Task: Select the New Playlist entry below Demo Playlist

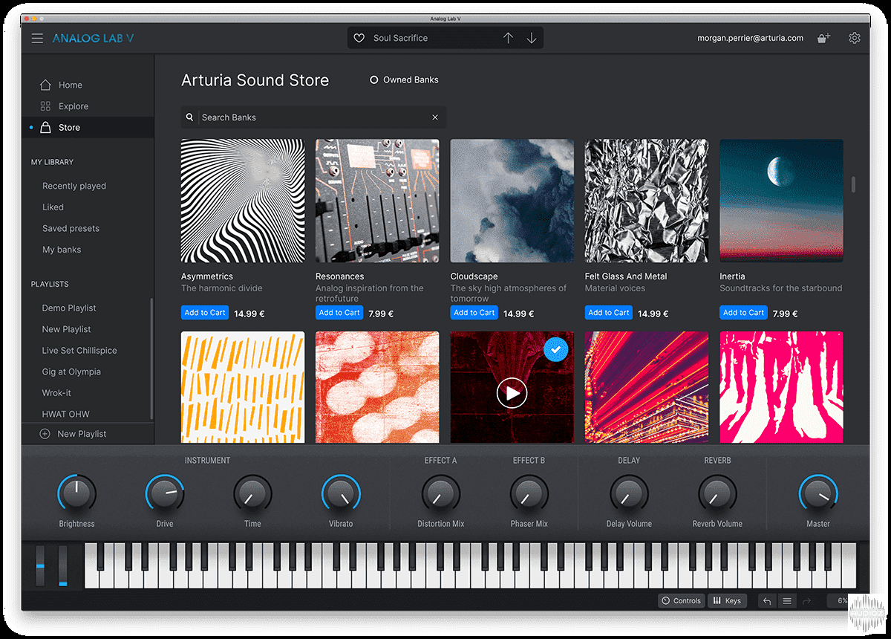Action: 66,329
